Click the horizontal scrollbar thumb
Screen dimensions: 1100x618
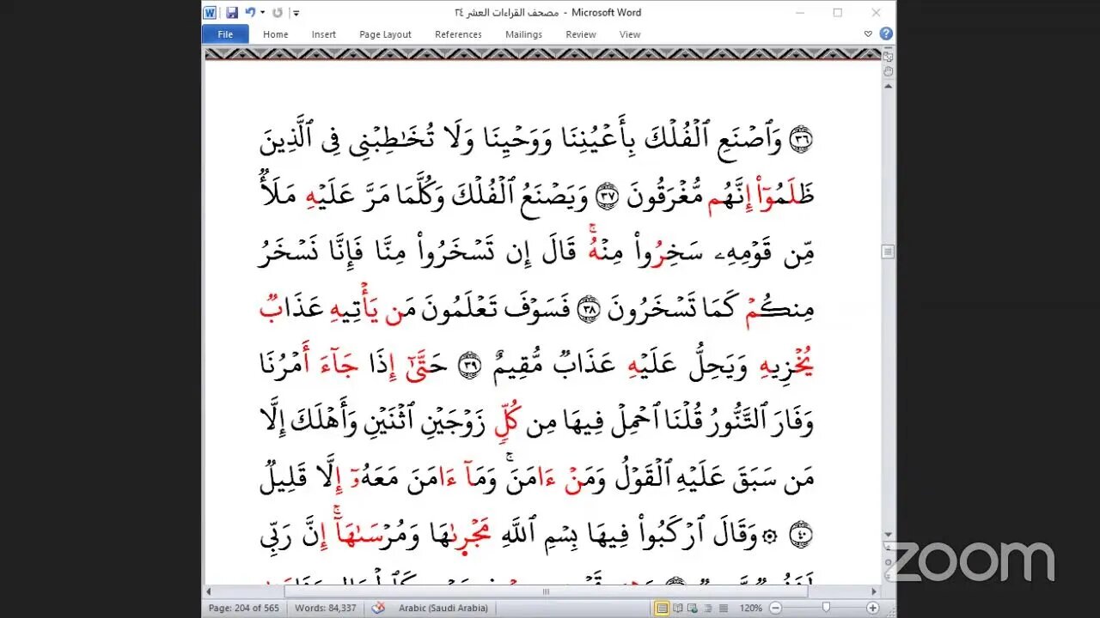pos(546,591)
